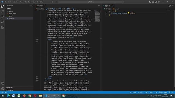Open more actions for index.html editor group

(99, 6)
